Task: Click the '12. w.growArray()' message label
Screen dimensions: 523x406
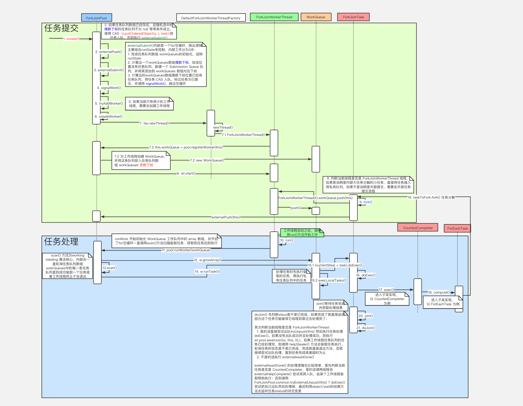Action: tap(207, 260)
